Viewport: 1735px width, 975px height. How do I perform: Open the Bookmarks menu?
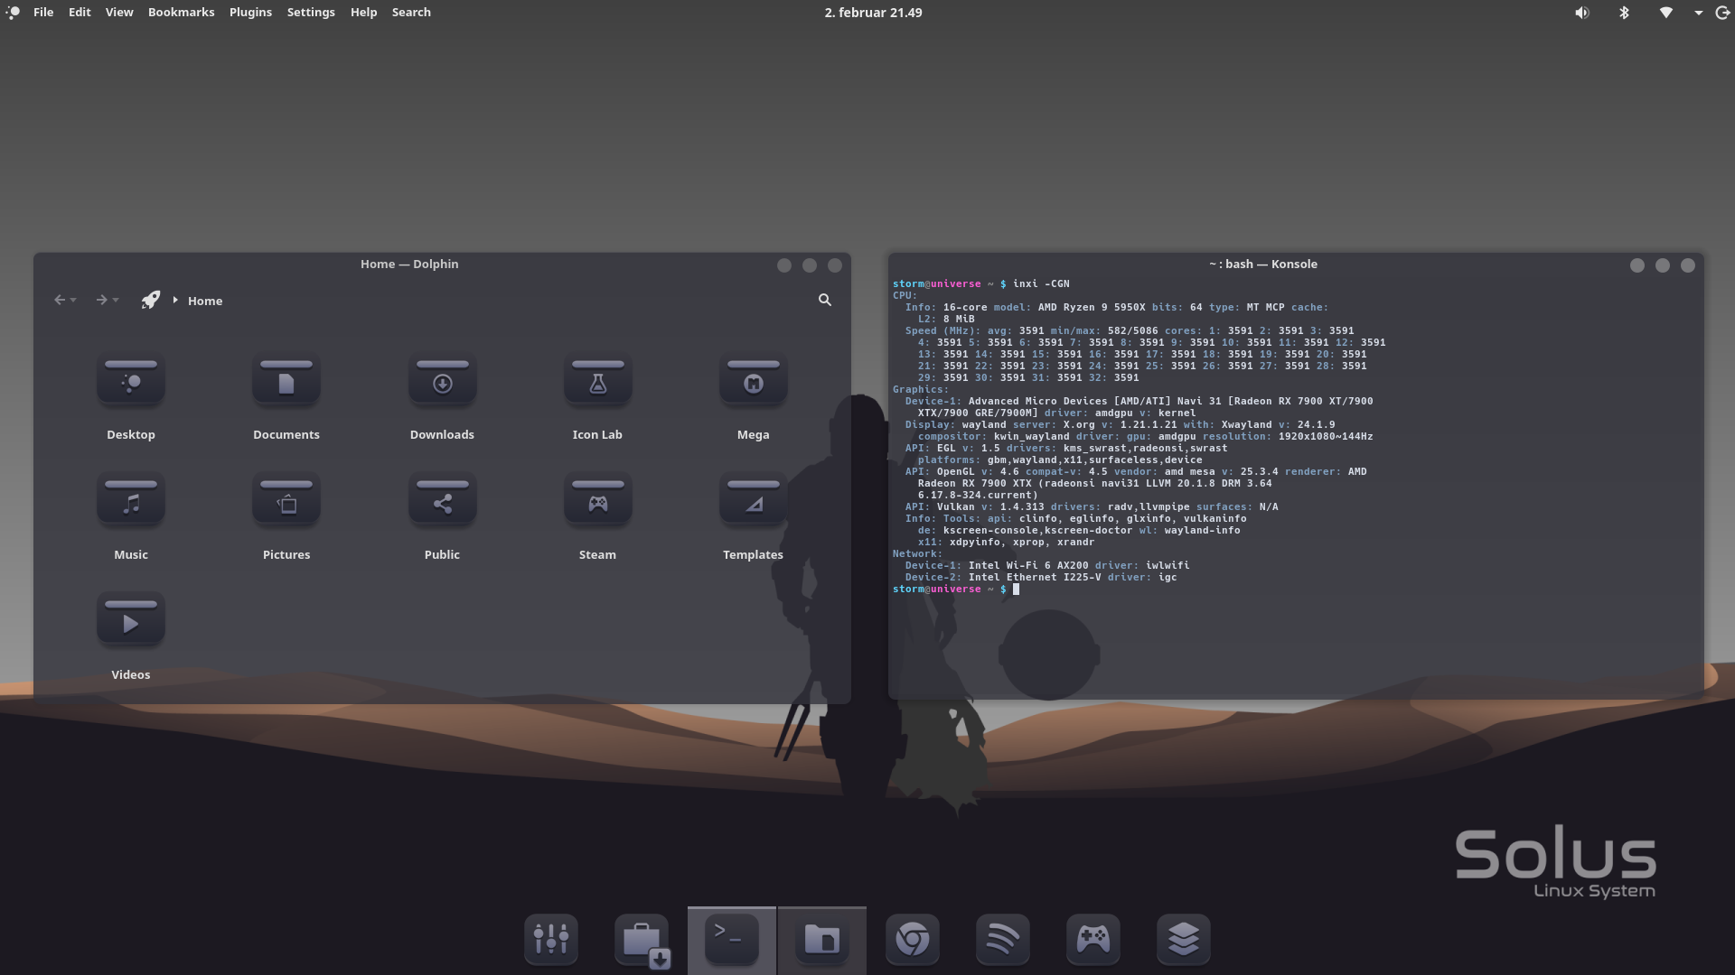181,13
